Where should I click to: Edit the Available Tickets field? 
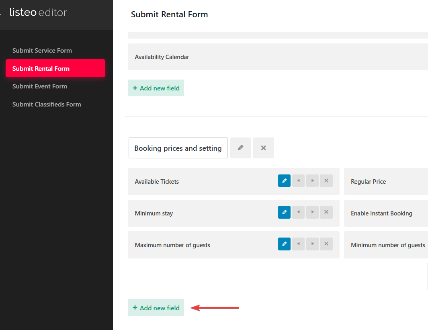[x=284, y=181]
